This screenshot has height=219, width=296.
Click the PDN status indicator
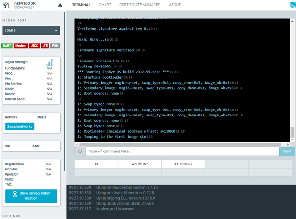[55, 46]
